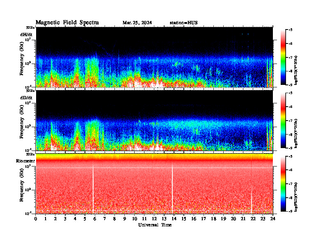Click the x-axis tick label "3"
The height and width of the screenshot is (251, 325).
point(65,219)
